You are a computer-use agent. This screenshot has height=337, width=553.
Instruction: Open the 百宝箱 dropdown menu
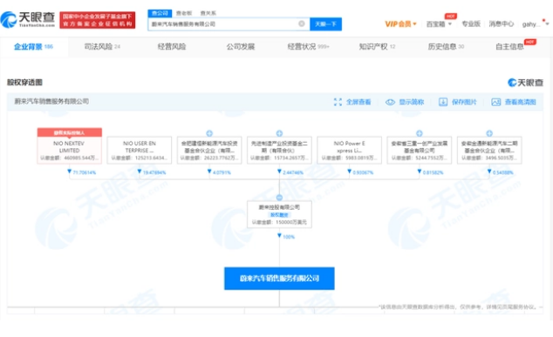tap(439, 24)
